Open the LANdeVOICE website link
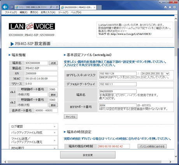 tap(131, 34)
